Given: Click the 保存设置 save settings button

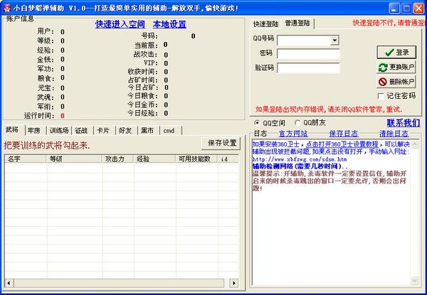Looking at the screenshot, I should [x=221, y=143].
